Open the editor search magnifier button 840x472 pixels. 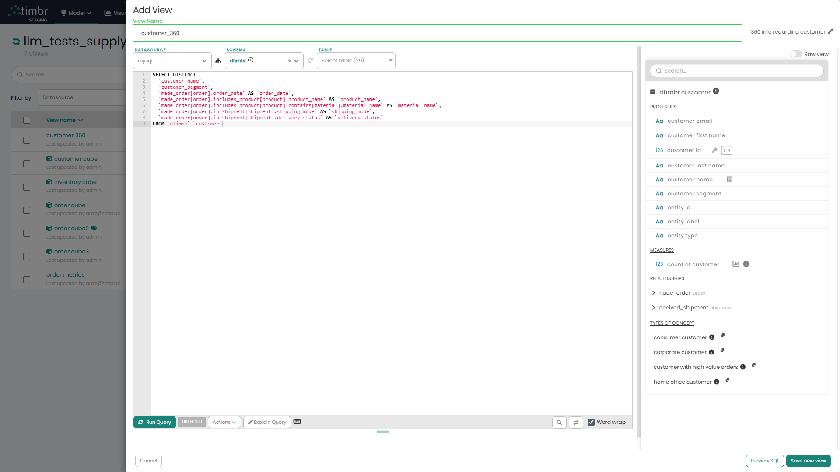click(x=559, y=423)
